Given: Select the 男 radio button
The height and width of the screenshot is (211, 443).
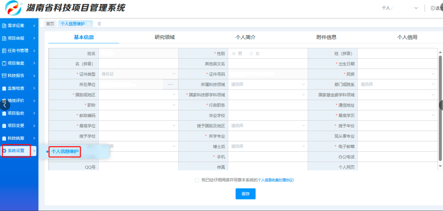Looking at the screenshot, I should click(x=234, y=54).
